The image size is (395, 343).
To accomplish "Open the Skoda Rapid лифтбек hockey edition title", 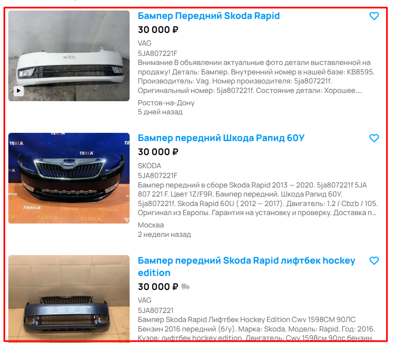I will click(x=246, y=267).
